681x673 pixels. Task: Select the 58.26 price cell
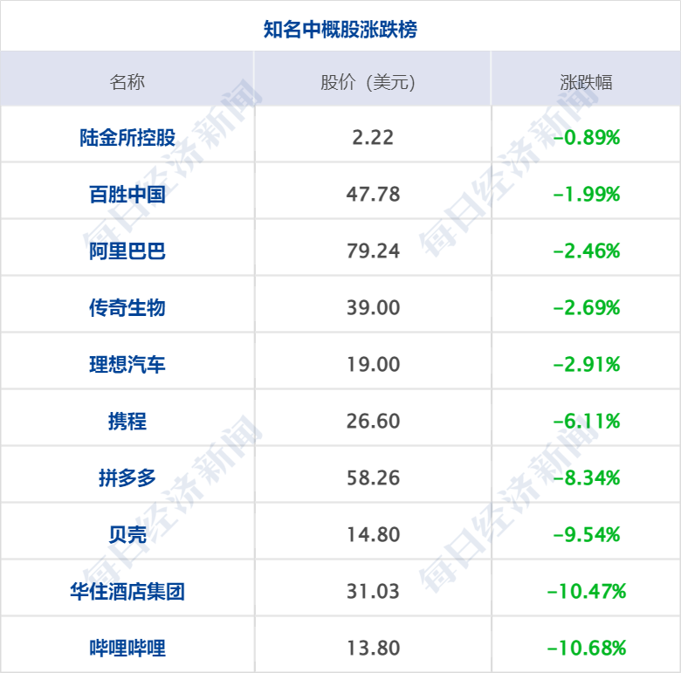click(373, 478)
